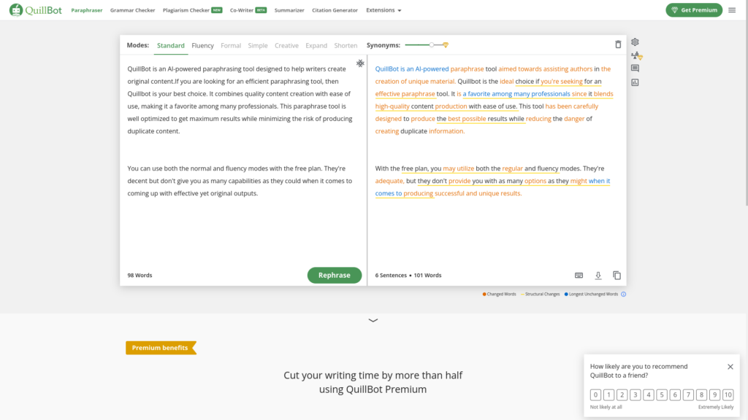Open Paraphraser in the top navigation
748x420 pixels.
(87, 10)
